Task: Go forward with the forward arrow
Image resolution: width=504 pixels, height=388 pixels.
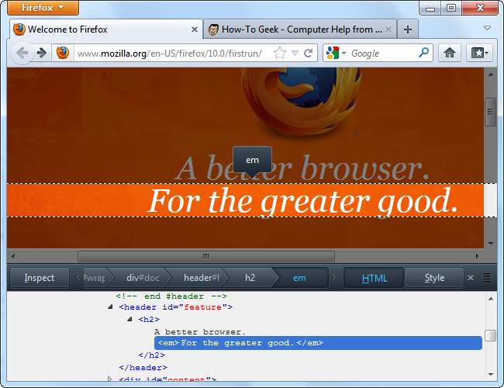Action: tap(42, 53)
